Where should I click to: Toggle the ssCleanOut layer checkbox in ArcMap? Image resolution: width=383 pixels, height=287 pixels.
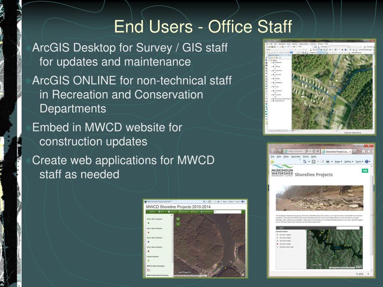pyautogui.click(x=273, y=71)
